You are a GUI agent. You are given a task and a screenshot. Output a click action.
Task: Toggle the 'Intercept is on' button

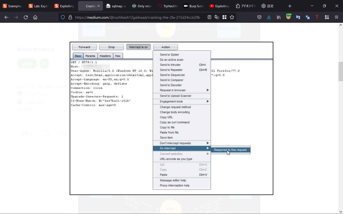(138, 47)
